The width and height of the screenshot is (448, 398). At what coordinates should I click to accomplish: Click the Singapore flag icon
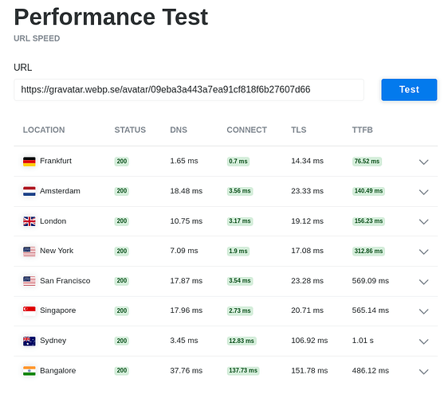click(29, 310)
